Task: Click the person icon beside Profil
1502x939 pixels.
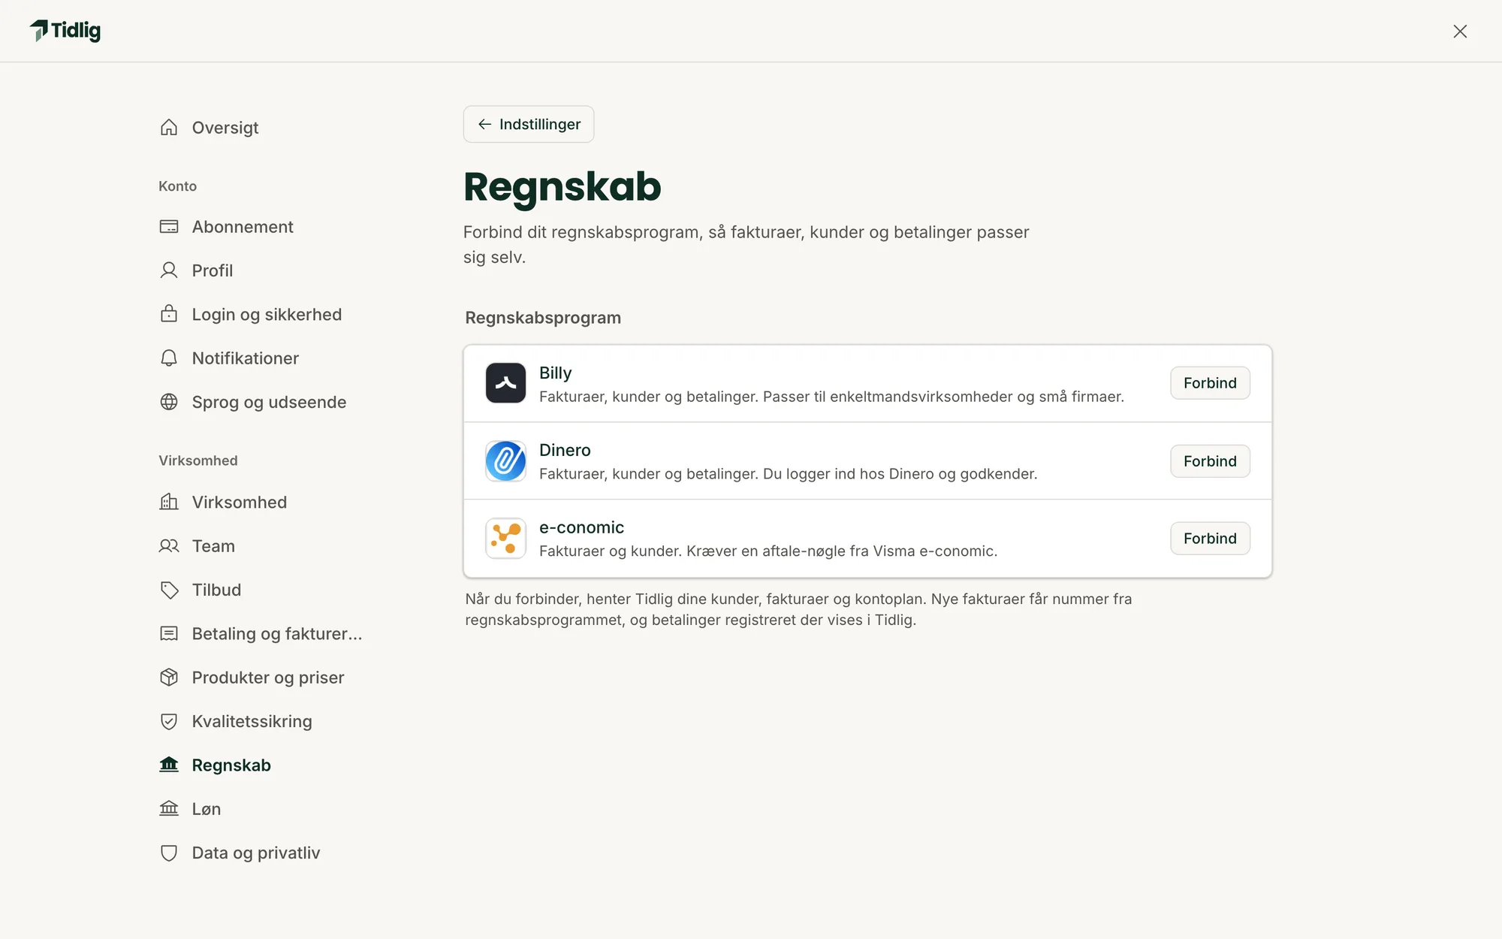Action: tap(169, 270)
